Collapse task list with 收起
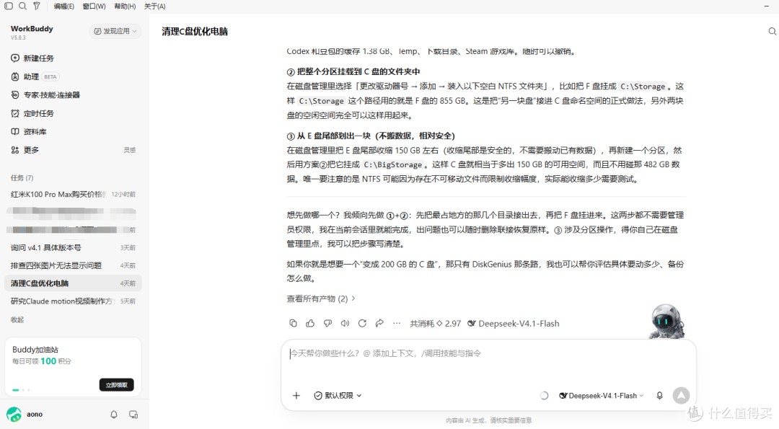The image size is (779, 429). (17, 319)
